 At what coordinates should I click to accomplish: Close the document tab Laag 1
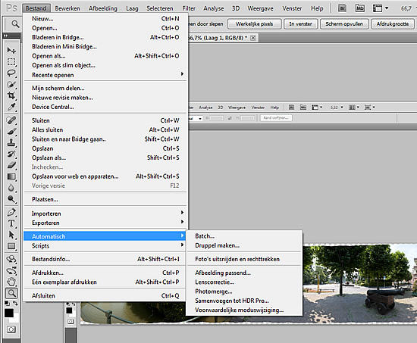pos(253,38)
